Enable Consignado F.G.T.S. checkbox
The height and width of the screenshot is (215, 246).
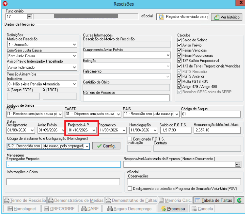click(x=130, y=139)
